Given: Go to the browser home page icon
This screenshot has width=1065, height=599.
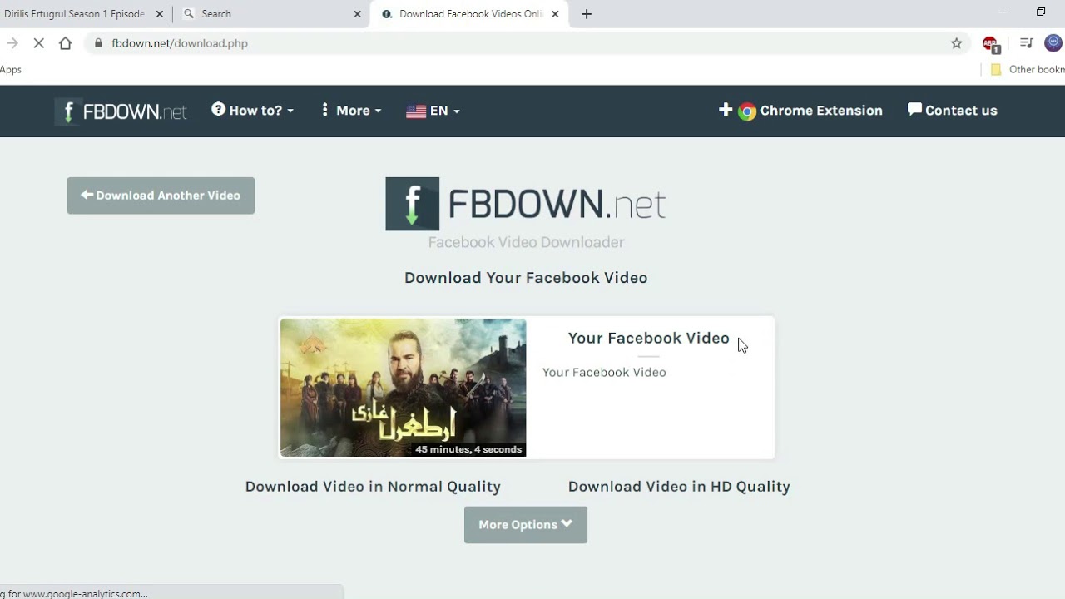Looking at the screenshot, I should coord(66,43).
